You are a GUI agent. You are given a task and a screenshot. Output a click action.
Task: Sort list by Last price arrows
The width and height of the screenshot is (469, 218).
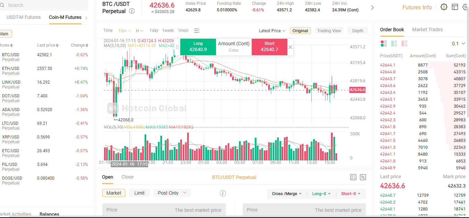coord(57,45)
